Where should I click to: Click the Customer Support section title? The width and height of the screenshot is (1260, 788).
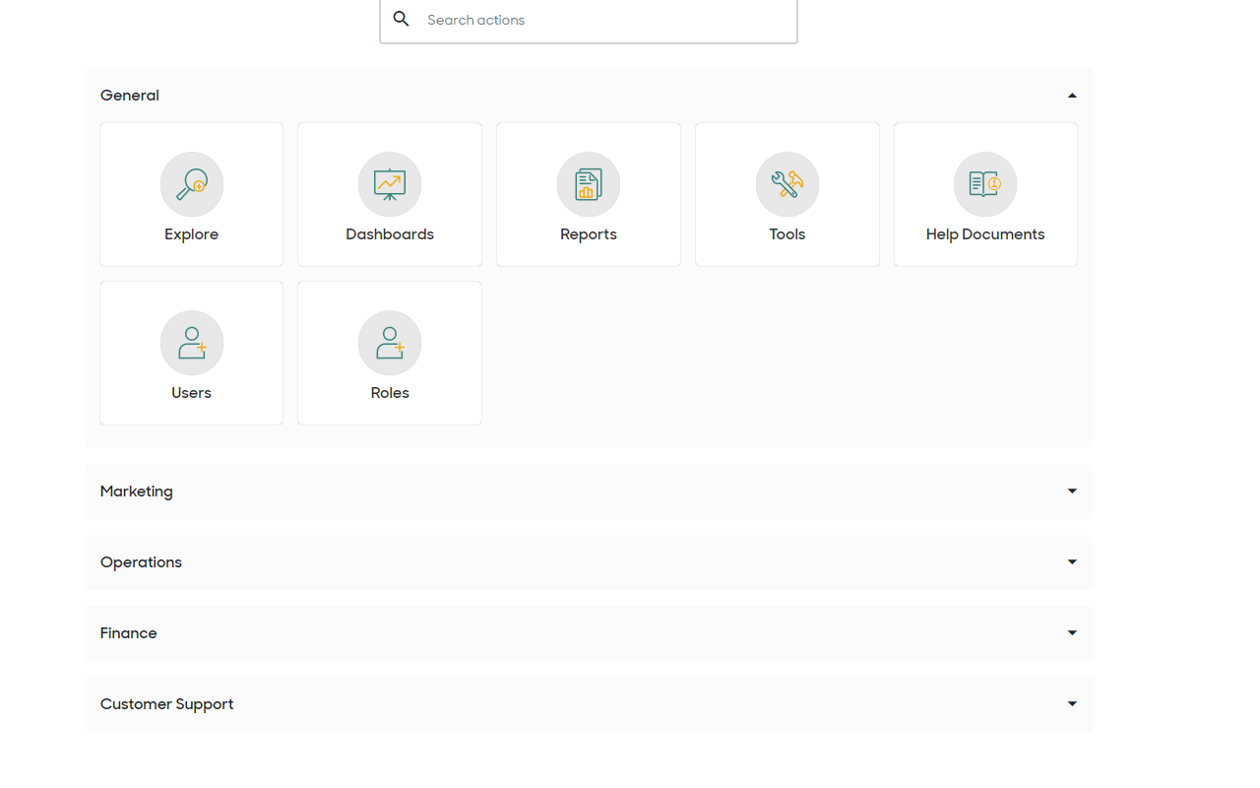(x=167, y=704)
